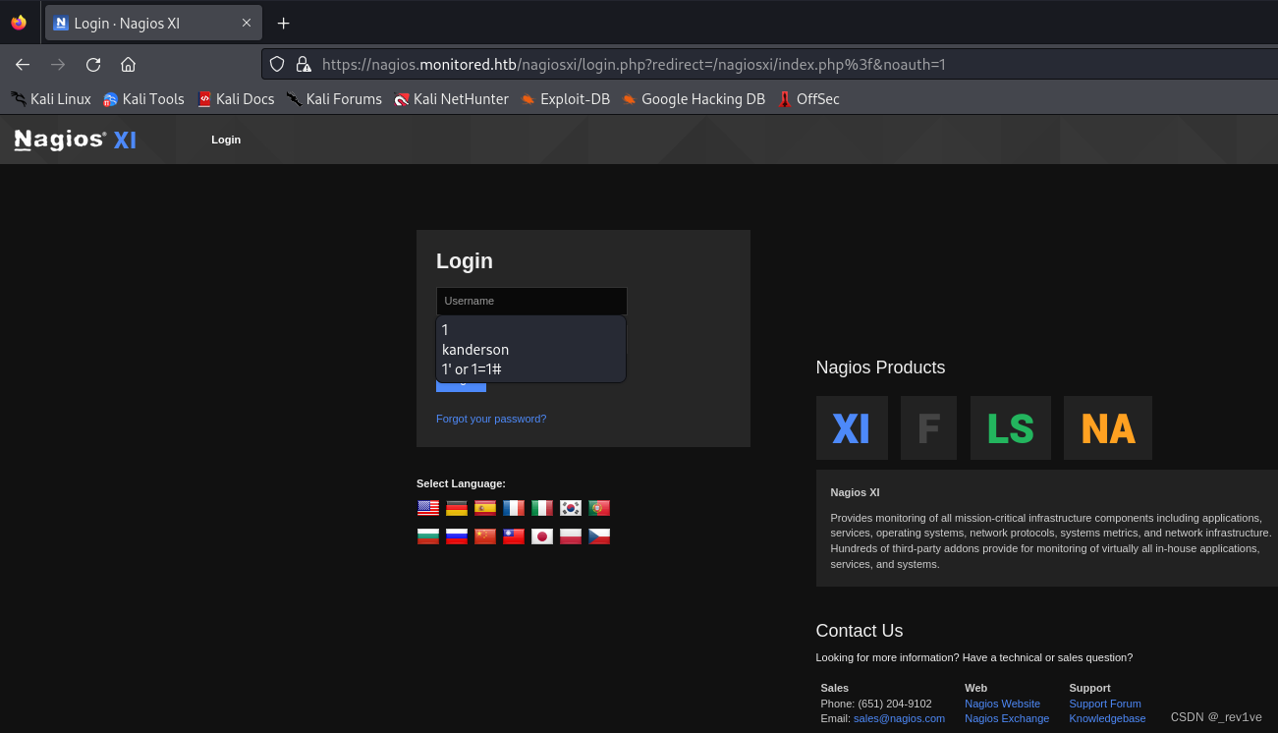The image size is (1278, 733).
Task: Reload the page with refresh icon
Action: coord(93,65)
